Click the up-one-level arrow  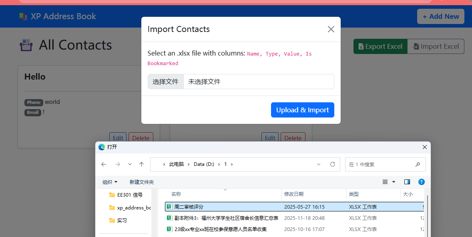141,164
